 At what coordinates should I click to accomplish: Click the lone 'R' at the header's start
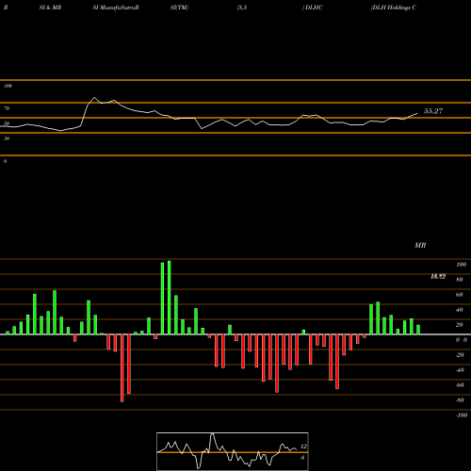[x=6, y=8]
